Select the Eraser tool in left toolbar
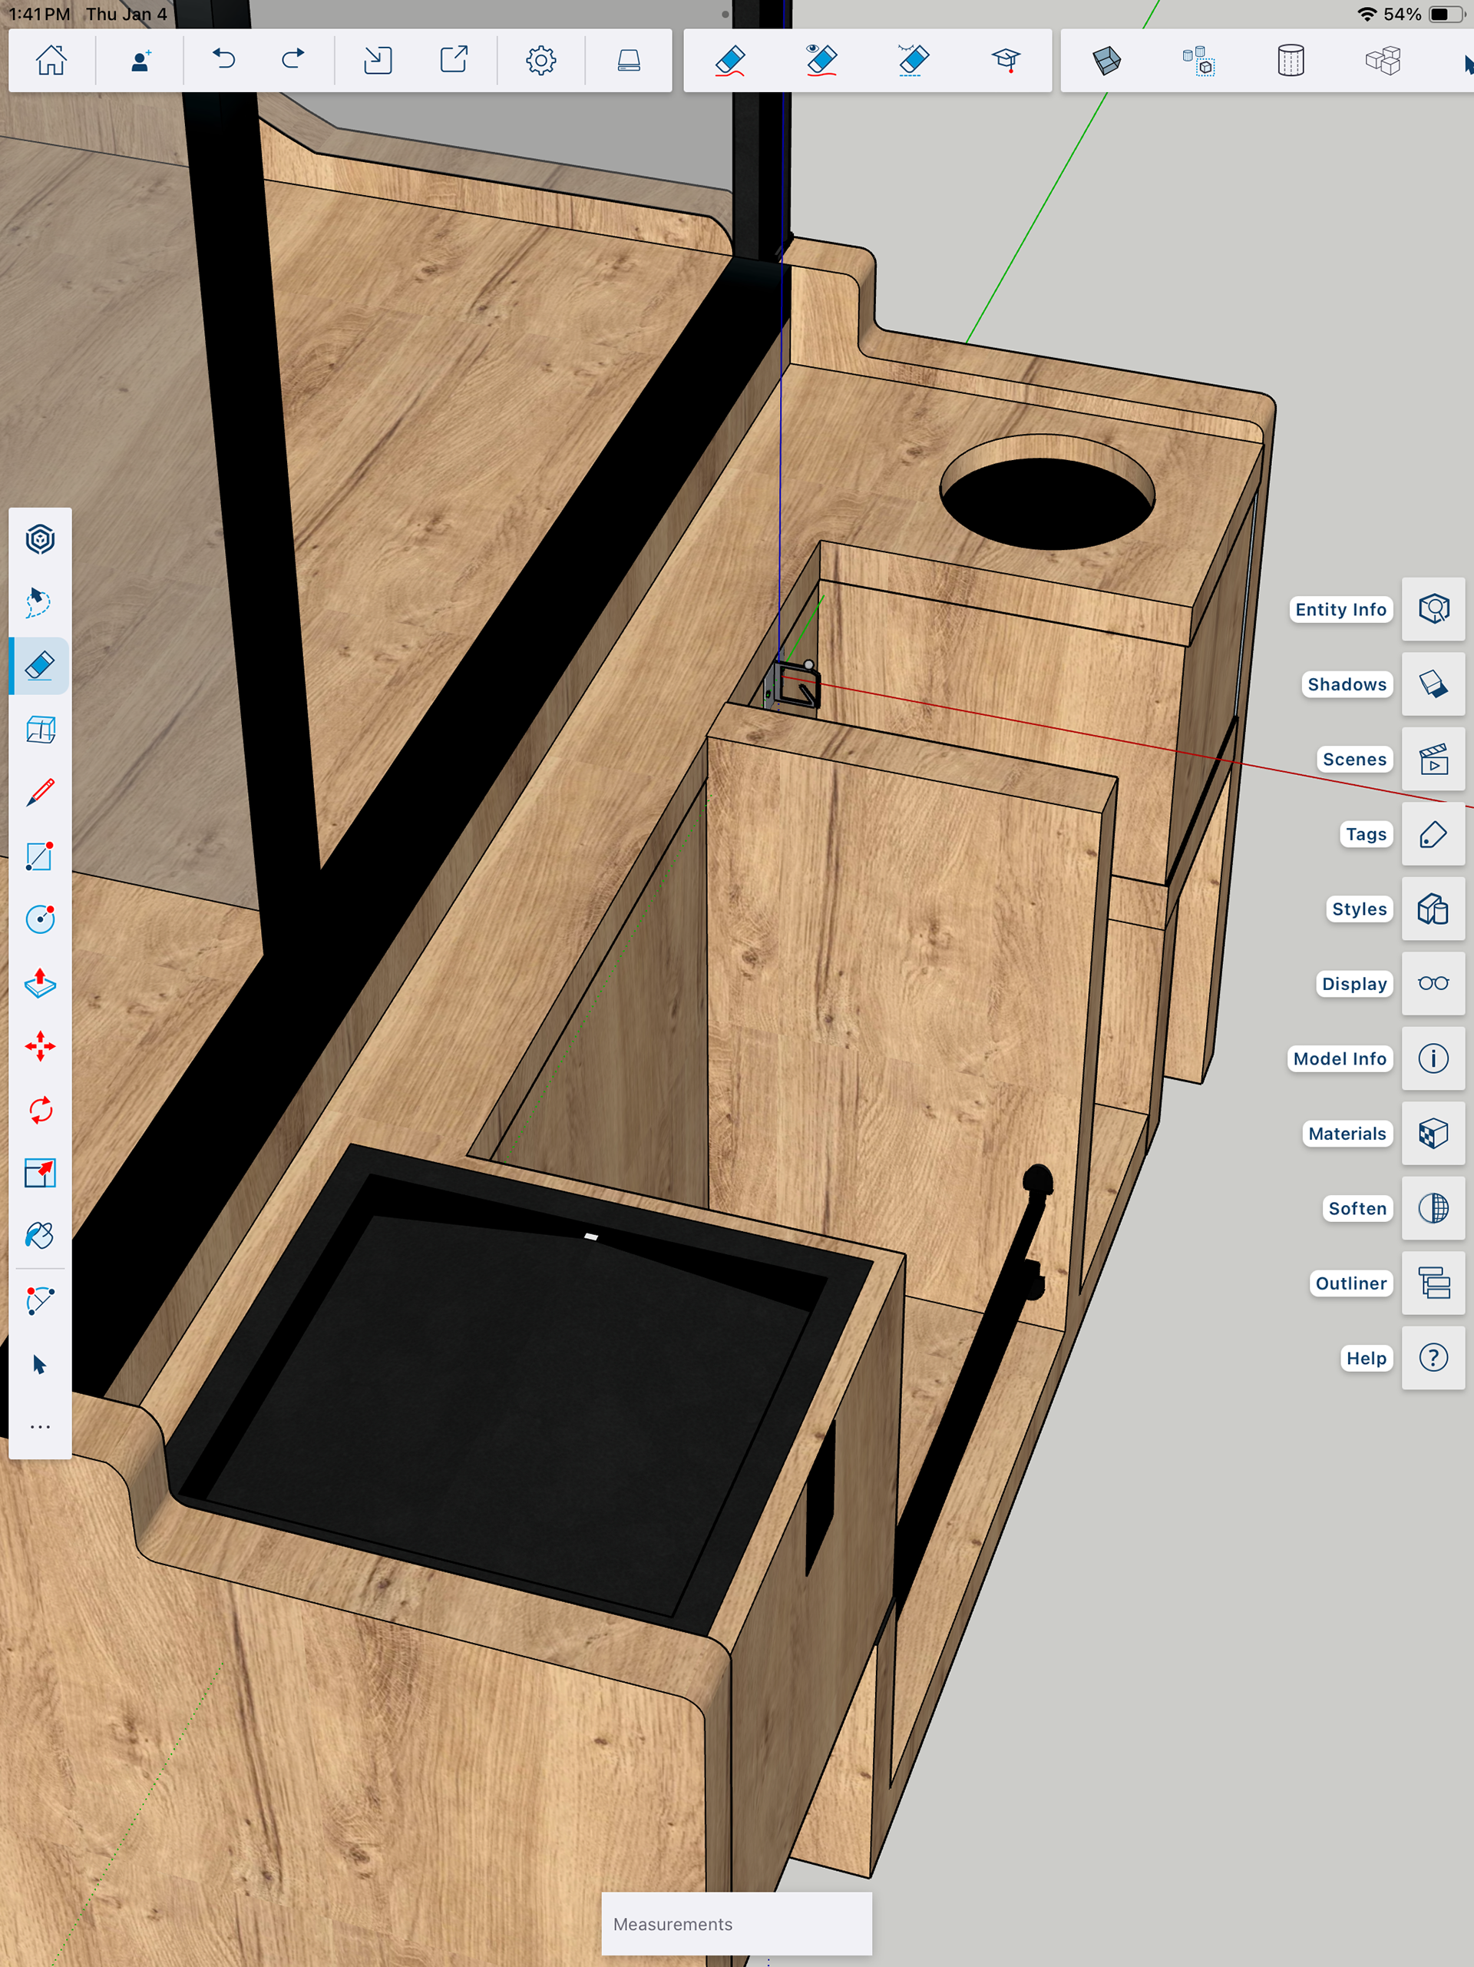This screenshot has height=1967, width=1474. 40,665
